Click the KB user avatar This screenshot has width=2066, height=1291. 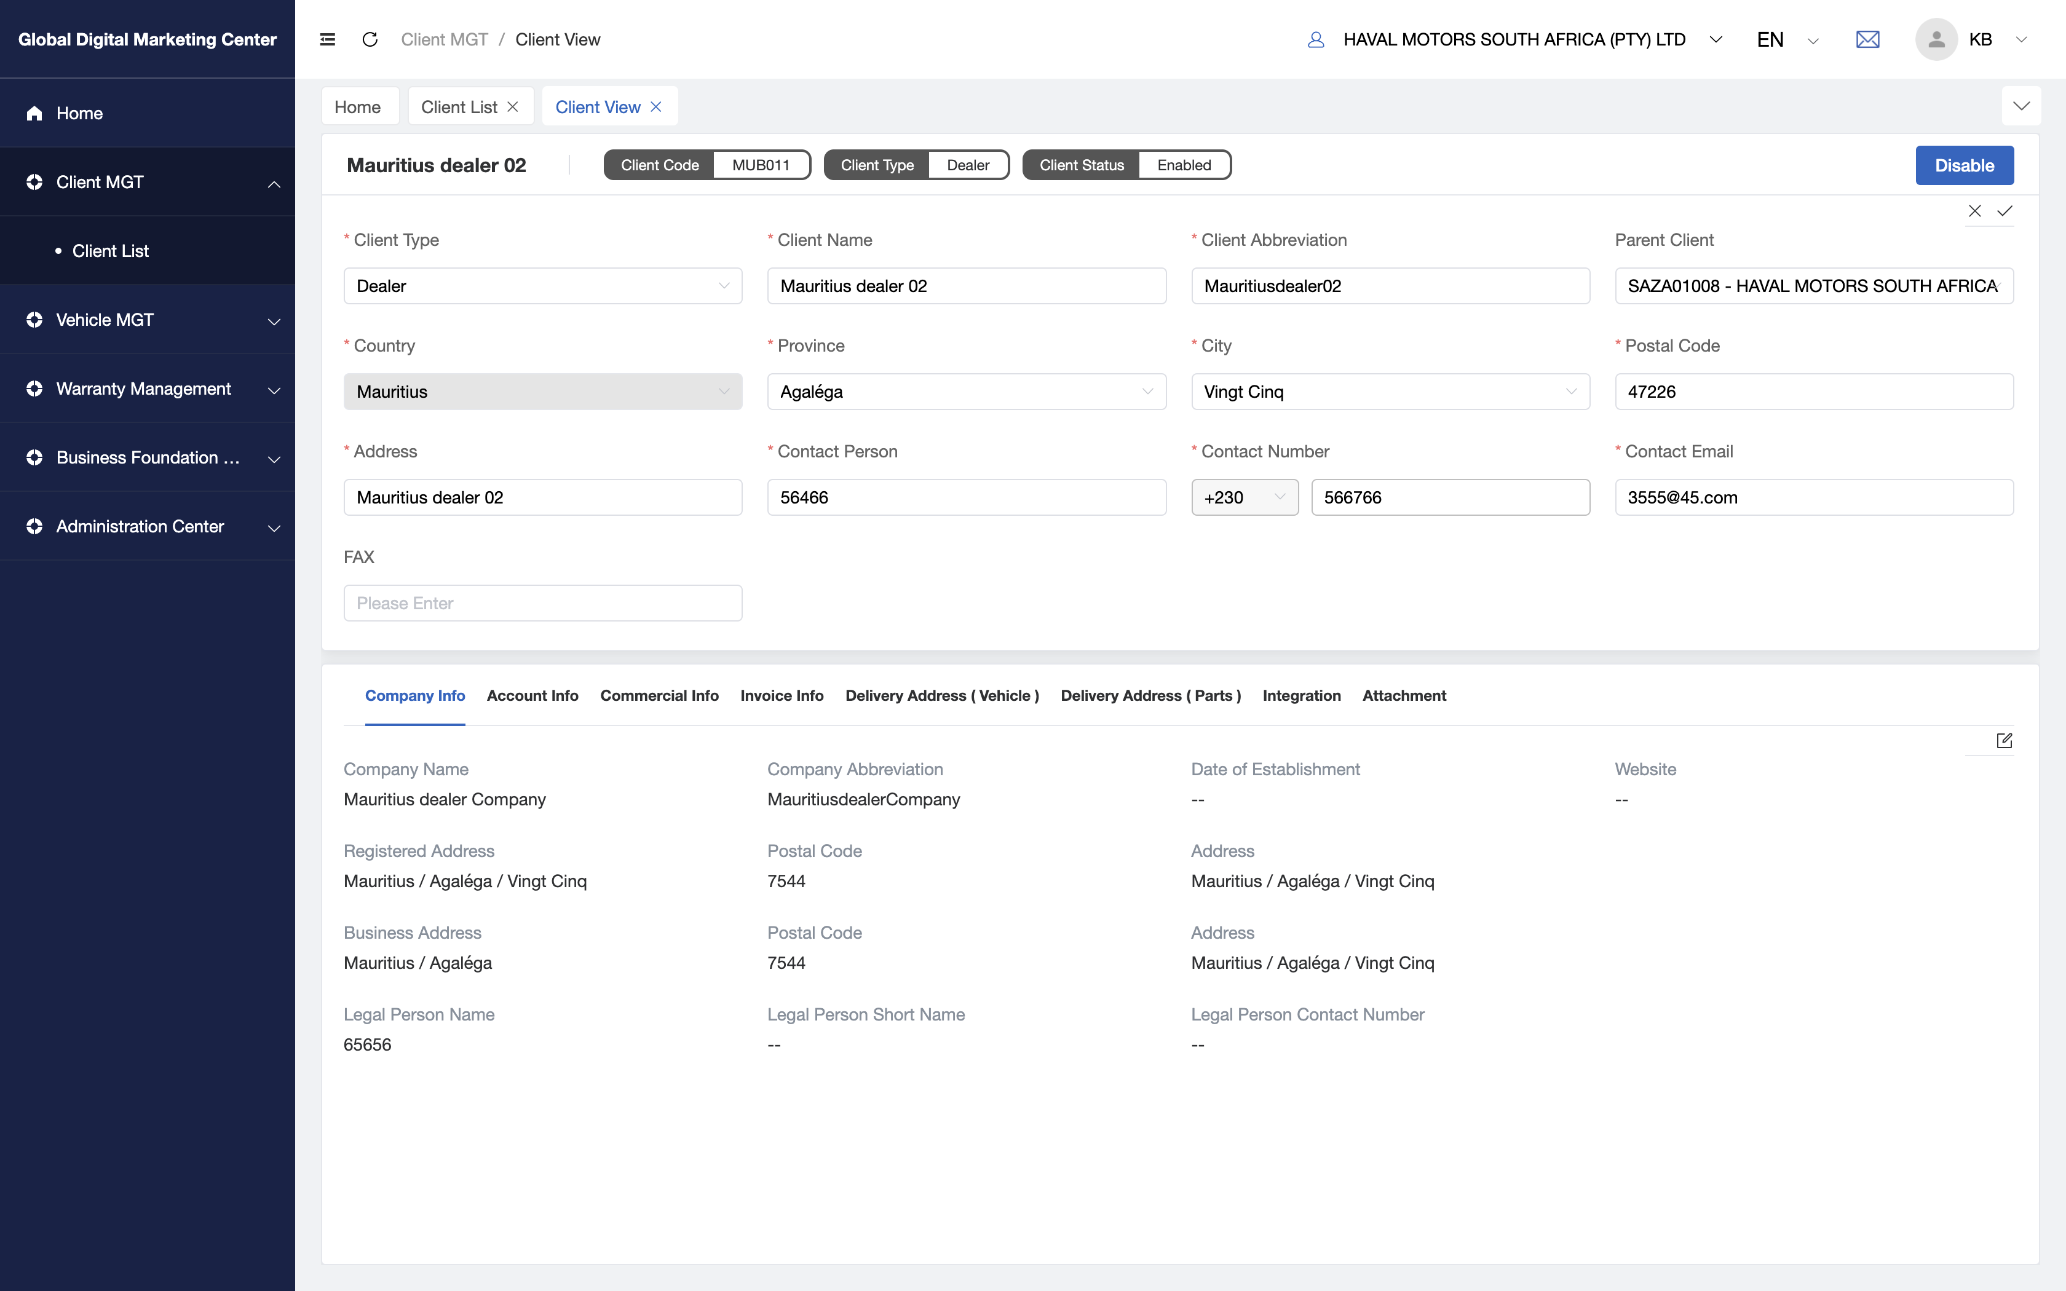(1936, 39)
